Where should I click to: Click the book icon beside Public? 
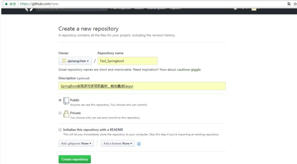tap(66, 101)
